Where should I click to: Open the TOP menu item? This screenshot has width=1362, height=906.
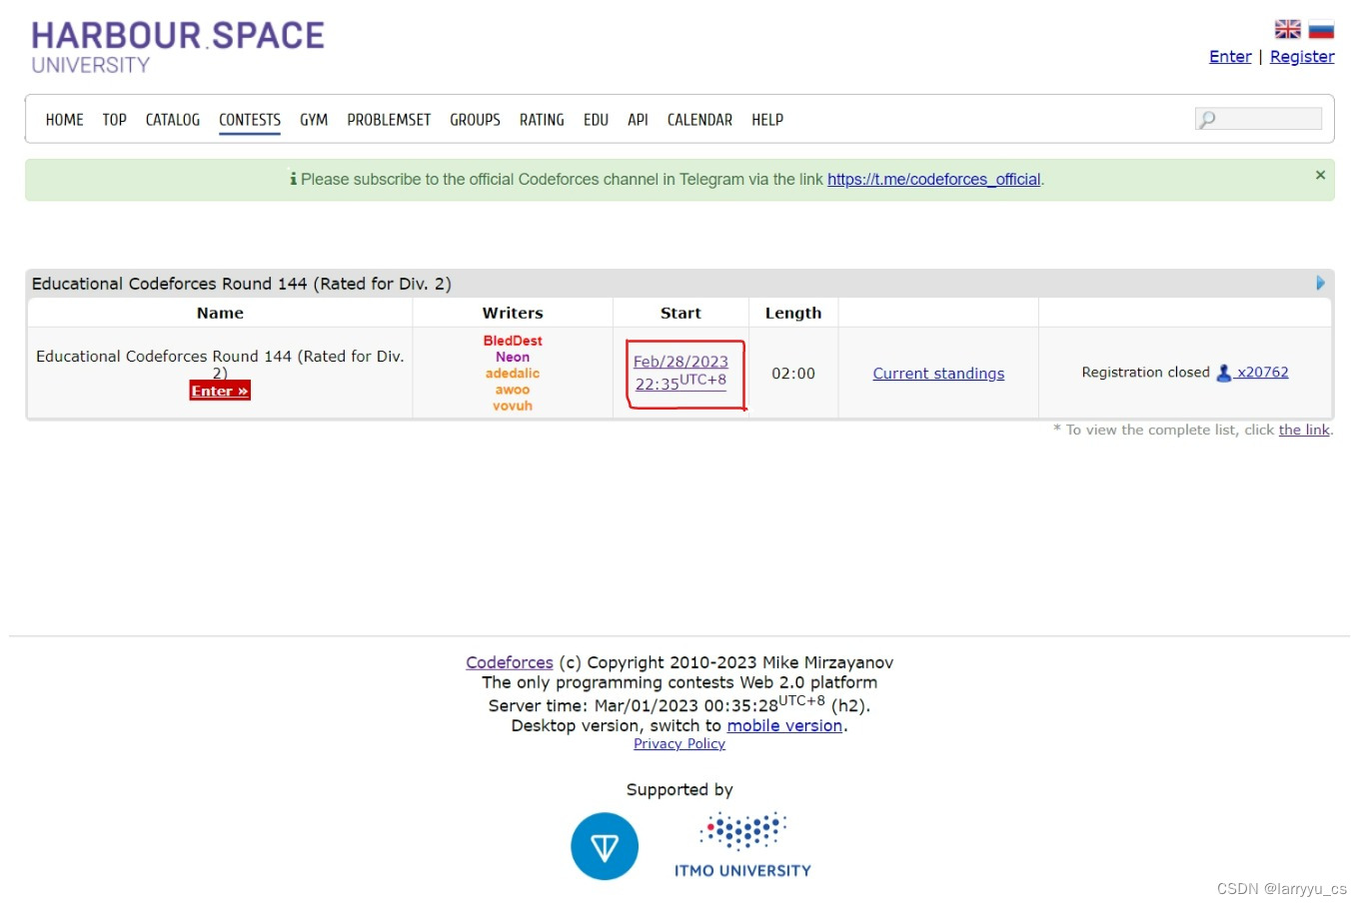click(x=115, y=120)
